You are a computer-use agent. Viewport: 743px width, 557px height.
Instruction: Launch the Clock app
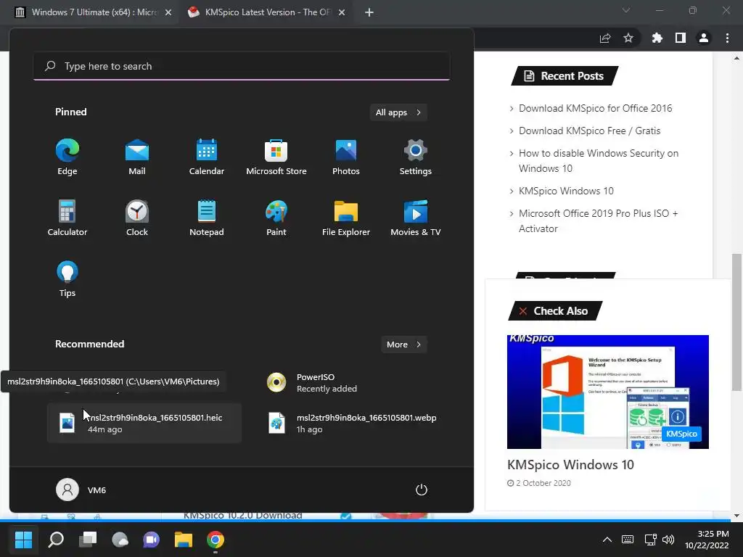(x=137, y=218)
